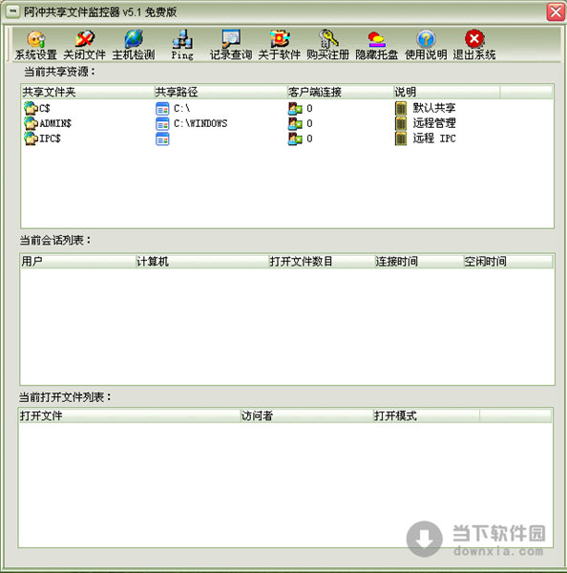Click 隐藏托盘 hide to tray
The height and width of the screenshot is (573, 567).
[x=377, y=45]
